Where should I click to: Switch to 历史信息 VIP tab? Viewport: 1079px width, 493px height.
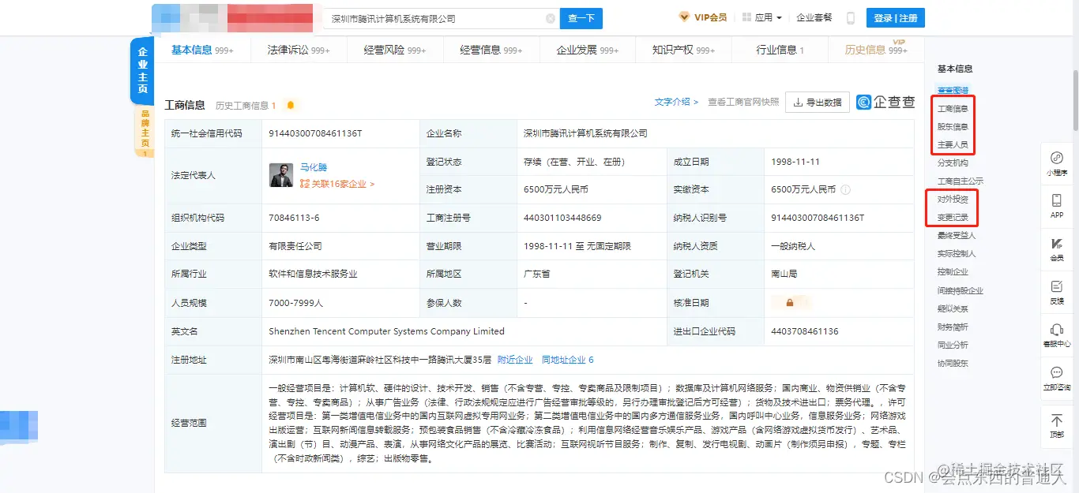coord(876,50)
